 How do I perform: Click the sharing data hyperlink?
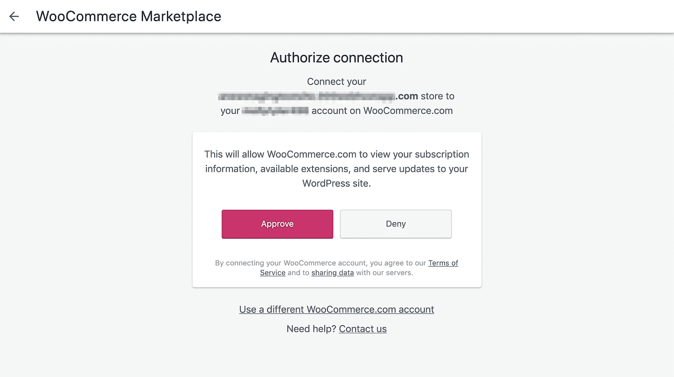pos(333,273)
